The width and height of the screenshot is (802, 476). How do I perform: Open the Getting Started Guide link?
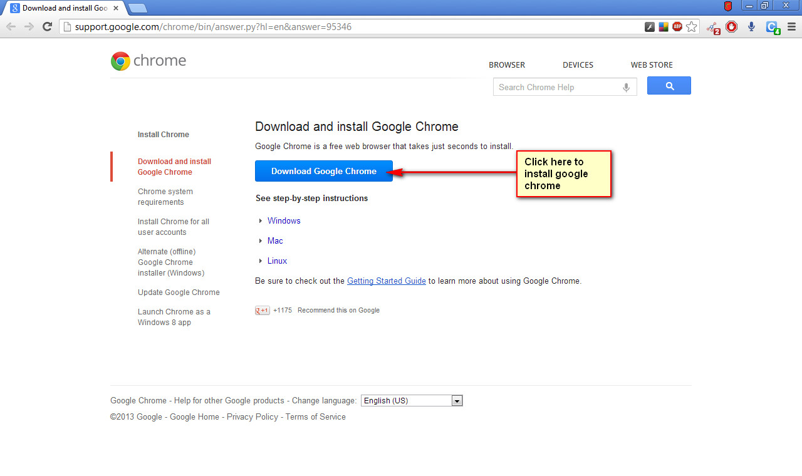click(387, 281)
